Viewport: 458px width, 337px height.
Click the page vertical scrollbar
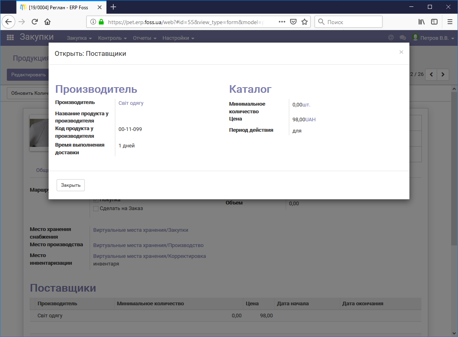(454, 168)
